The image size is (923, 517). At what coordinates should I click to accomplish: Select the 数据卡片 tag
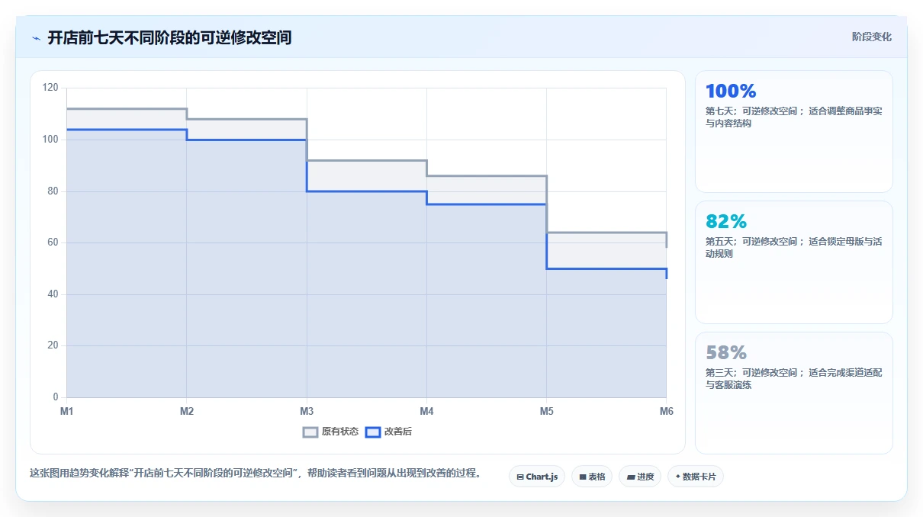click(x=696, y=477)
